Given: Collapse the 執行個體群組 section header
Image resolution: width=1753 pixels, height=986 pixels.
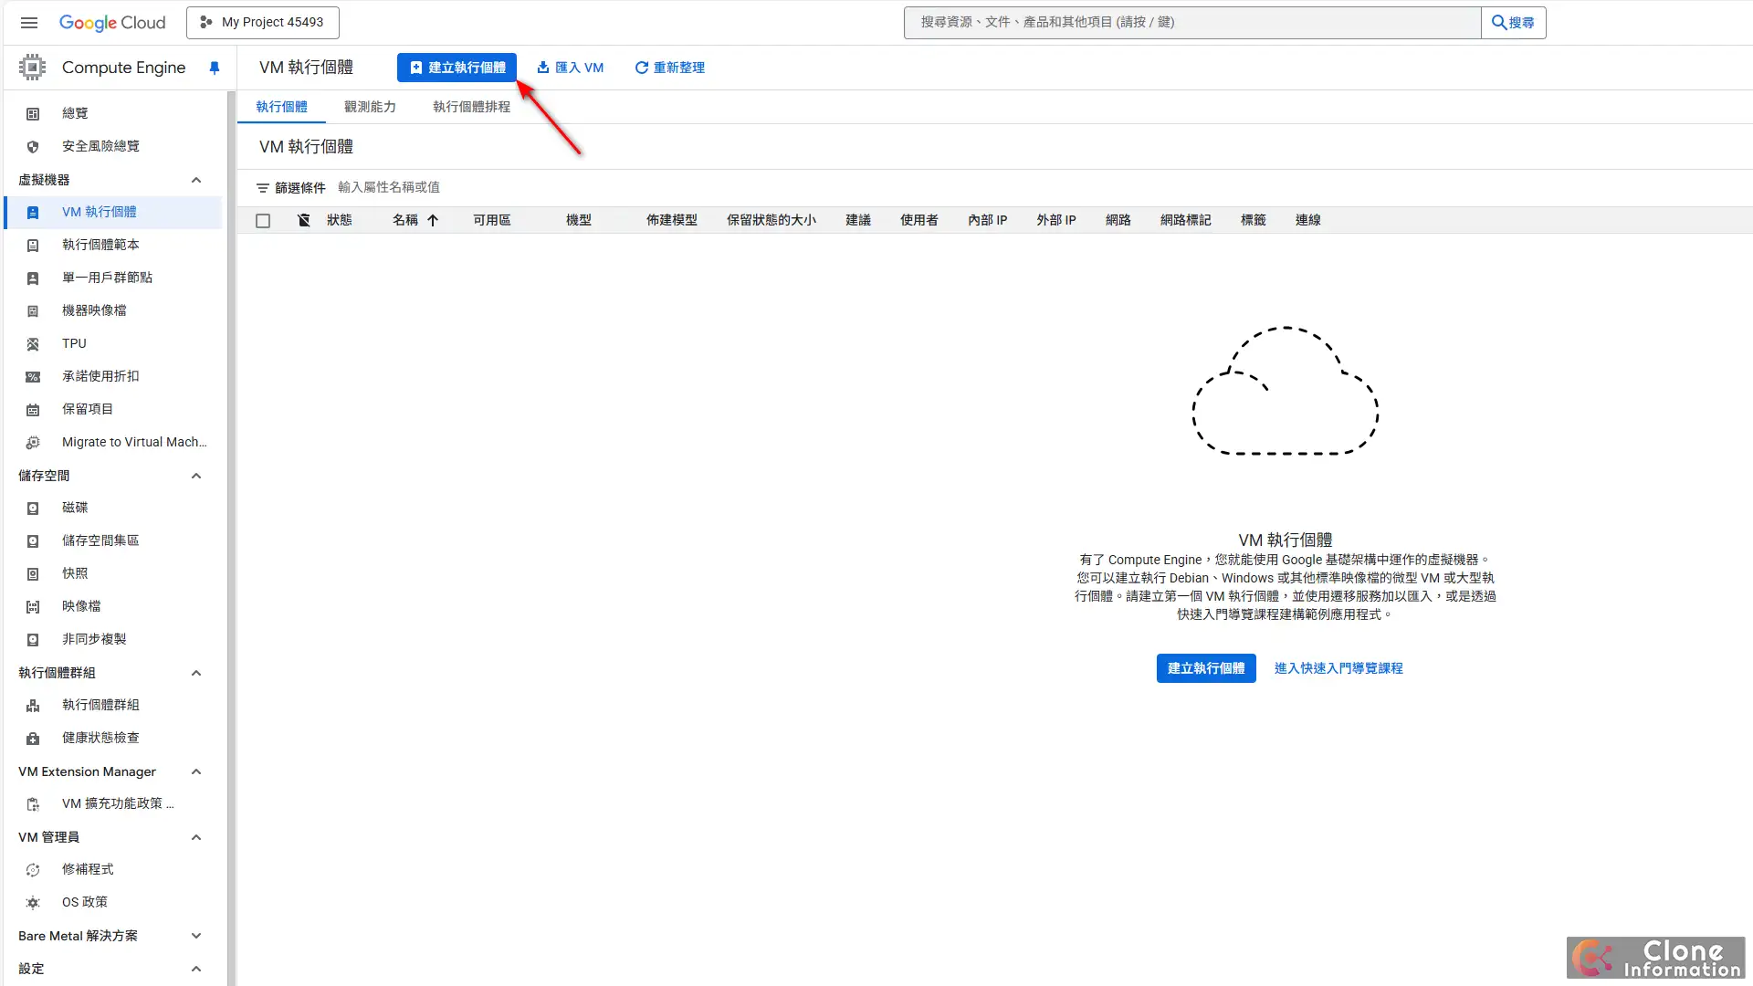Looking at the screenshot, I should (x=196, y=673).
